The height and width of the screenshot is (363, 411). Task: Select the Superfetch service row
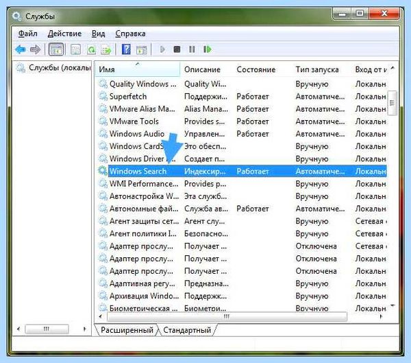(x=242, y=96)
